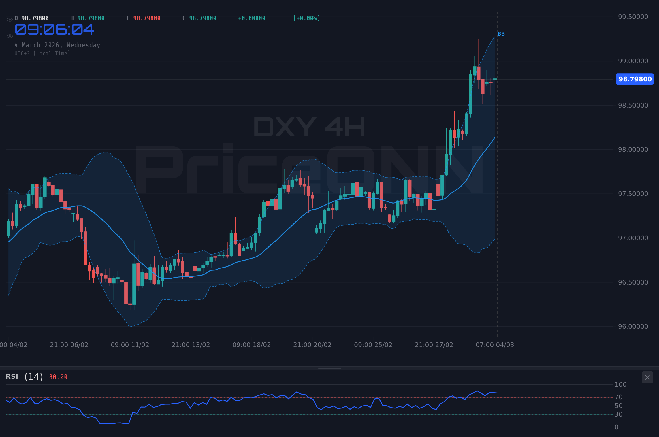Select the BB indicator label on the chart
Image resolution: width=659 pixels, height=437 pixels.
point(501,34)
